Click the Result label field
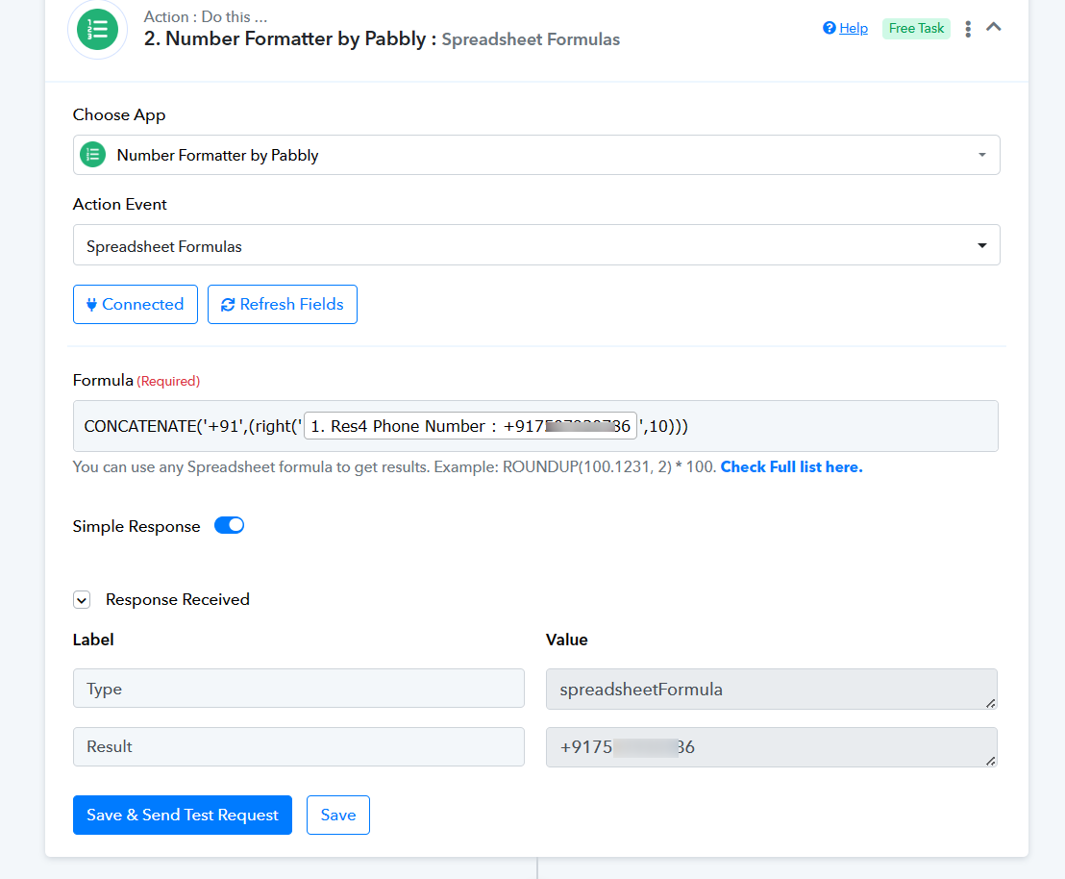This screenshot has height=879, width=1065. pos(299,746)
